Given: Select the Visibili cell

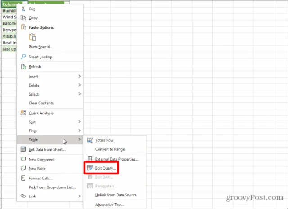Looking at the screenshot, I should [9, 36].
